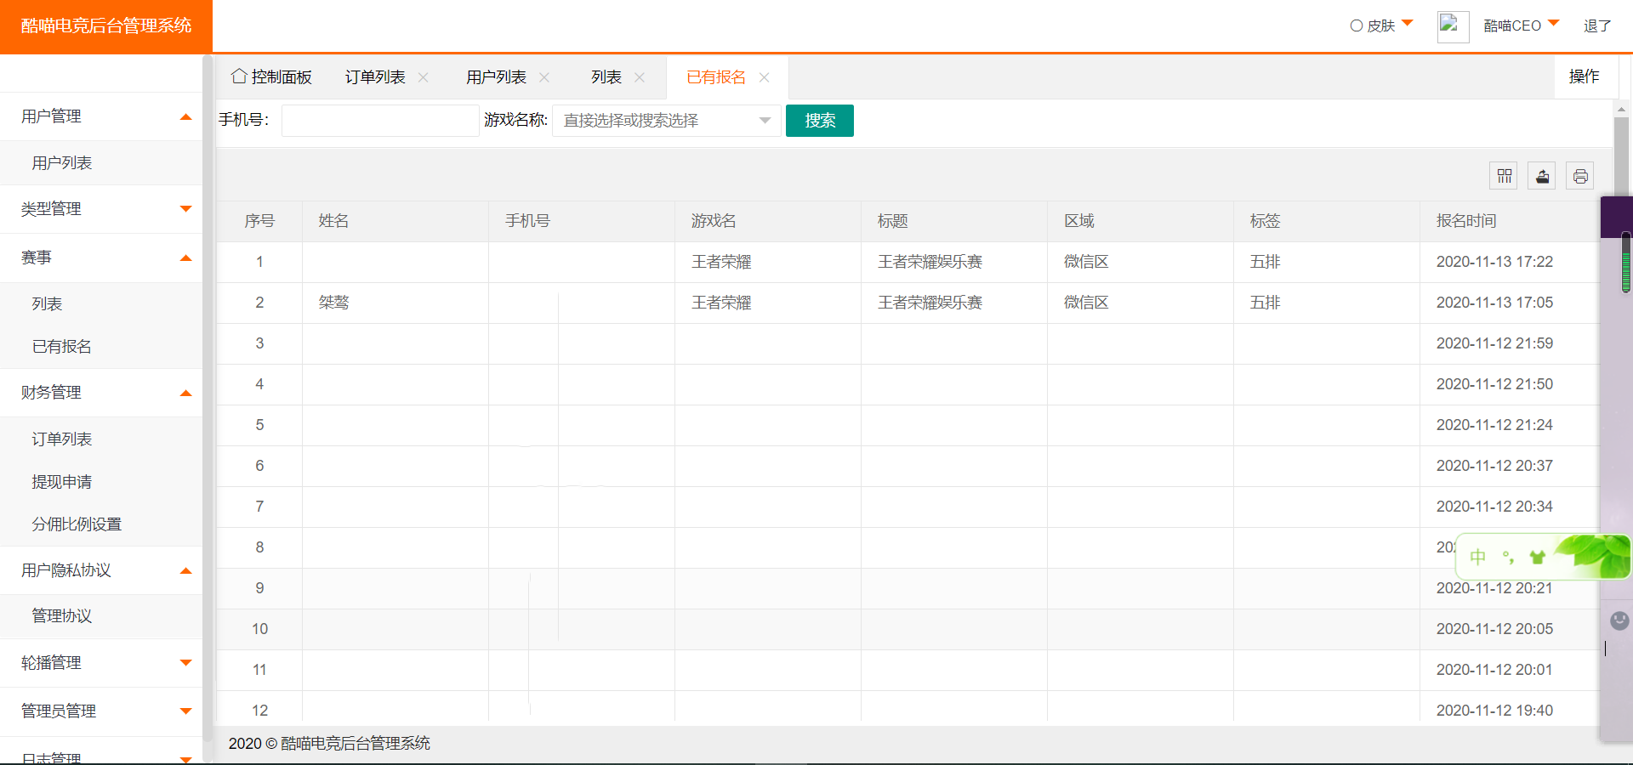This screenshot has width=1633, height=765.
Task: Click the column filter grid icon
Action: [x=1504, y=176]
